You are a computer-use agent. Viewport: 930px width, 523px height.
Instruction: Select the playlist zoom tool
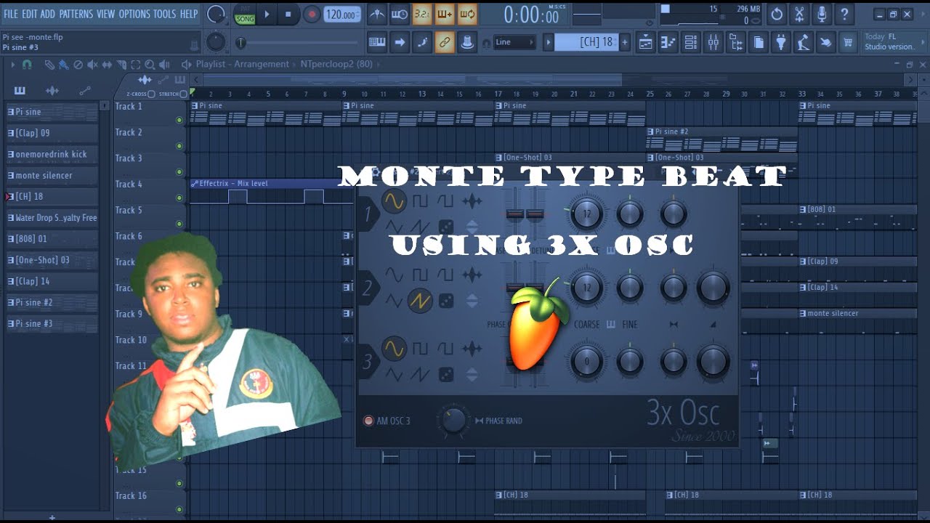pos(150,65)
